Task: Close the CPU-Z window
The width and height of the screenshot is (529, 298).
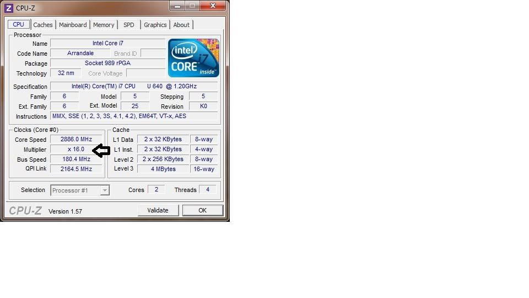Action: tap(213, 6)
